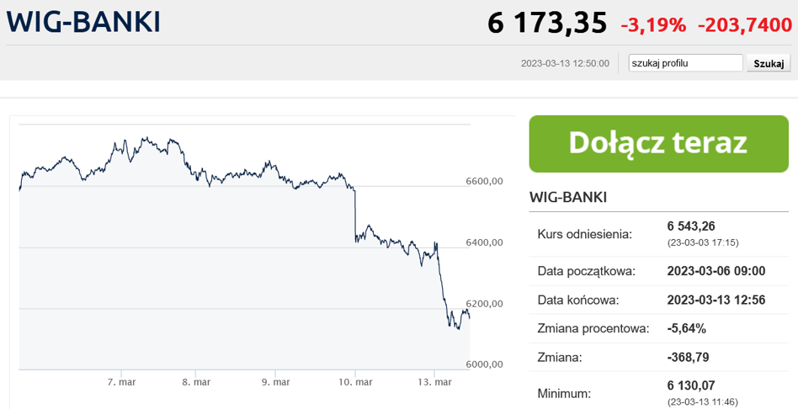Viewport: 798px width, 409px height.
Task: Select the 7. mar date on chart axis
Action: coord(121,382)
